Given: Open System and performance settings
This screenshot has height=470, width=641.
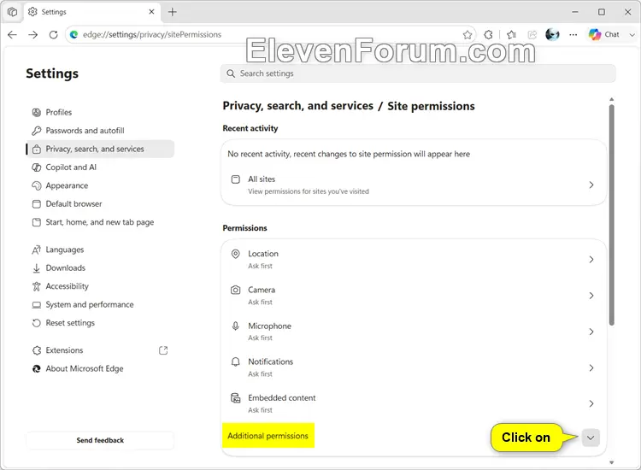Looking at the screenshot, I should pyautogui.click(x=100, y=305).
